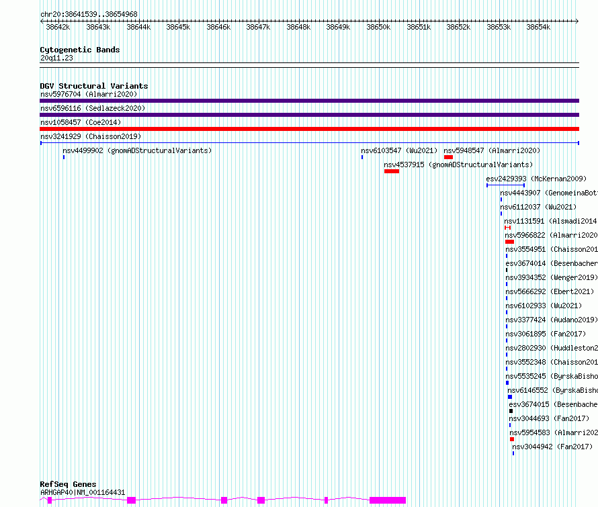Open nsv6103547 (Wu2021) variant label
The width and height of the screenshot is (598, 507).
(399, 150)
